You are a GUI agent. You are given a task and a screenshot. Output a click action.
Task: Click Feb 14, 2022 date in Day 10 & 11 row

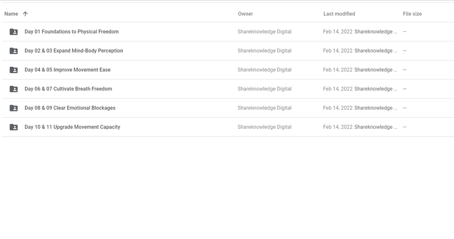pyautogui.click(x=337, y=127)
